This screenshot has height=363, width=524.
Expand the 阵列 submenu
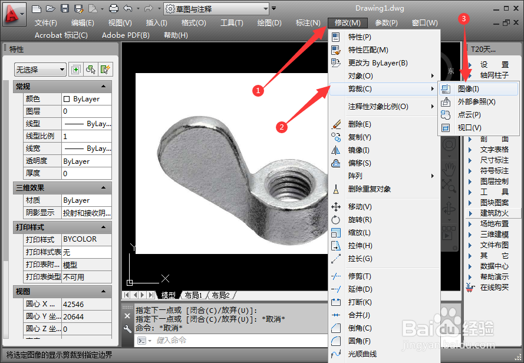385,176
